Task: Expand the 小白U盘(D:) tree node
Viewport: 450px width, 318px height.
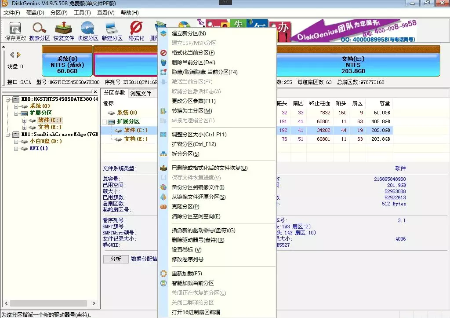Action: [16, 142]
